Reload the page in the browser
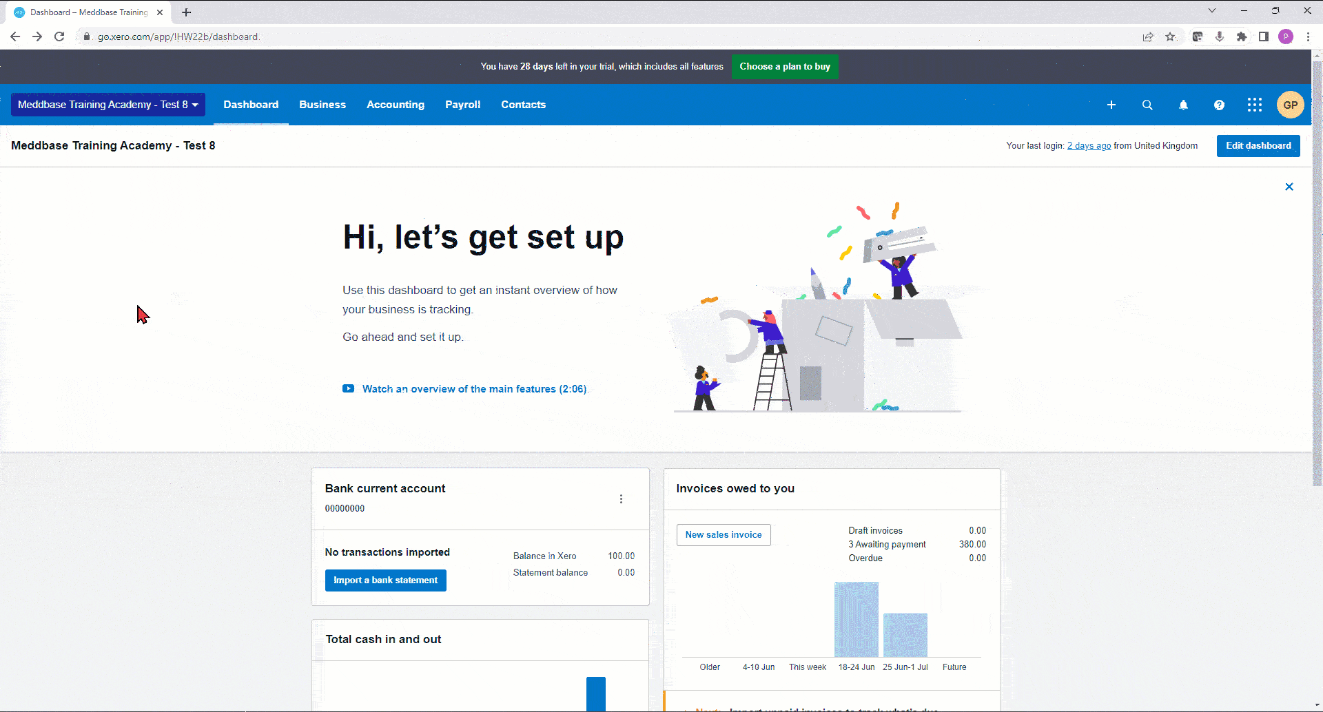The height and width of the screenshot is (712, 1323). point(59,36)
